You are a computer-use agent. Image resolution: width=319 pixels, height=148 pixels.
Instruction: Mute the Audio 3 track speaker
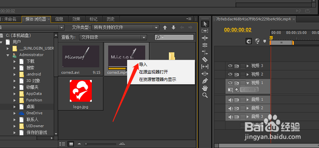230,117
